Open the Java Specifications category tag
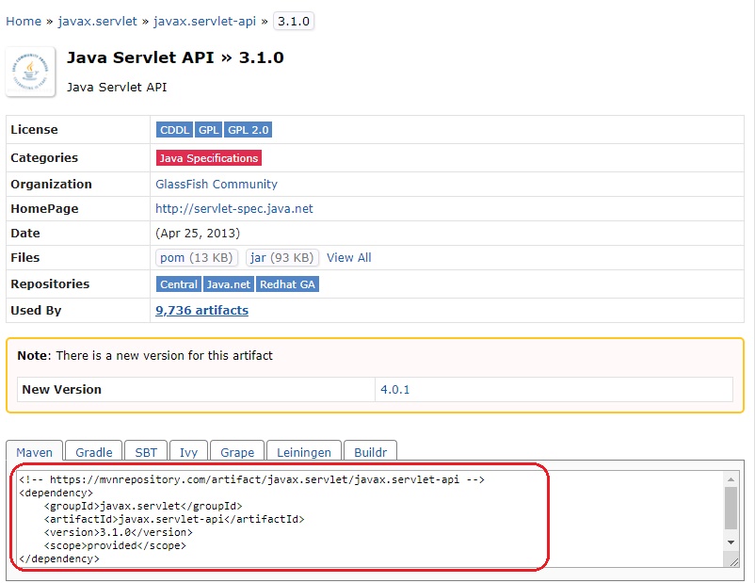Screen dimensions: 755x583 pos(208,158)
